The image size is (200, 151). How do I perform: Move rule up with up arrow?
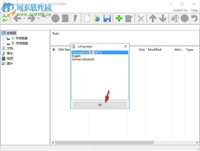click(x=153, y=18)
